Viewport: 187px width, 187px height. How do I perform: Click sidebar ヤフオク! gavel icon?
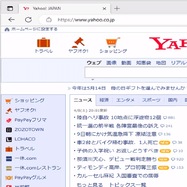(9, 111)
